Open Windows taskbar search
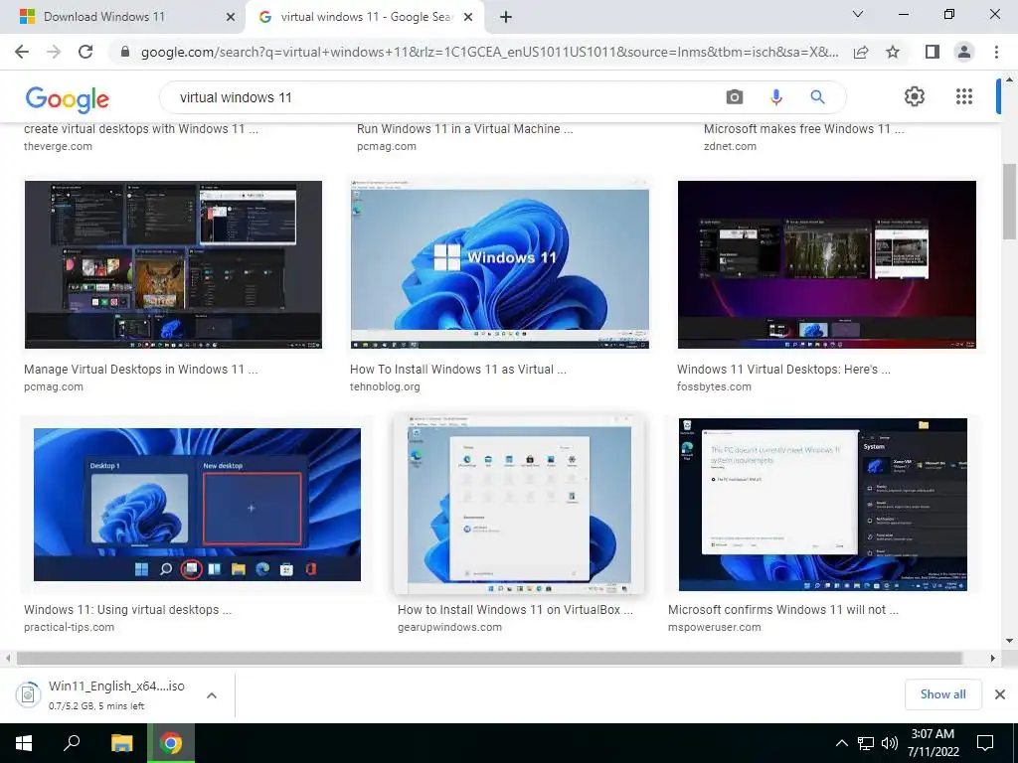This screenshot has height=763, width=1018. point(72,743)
